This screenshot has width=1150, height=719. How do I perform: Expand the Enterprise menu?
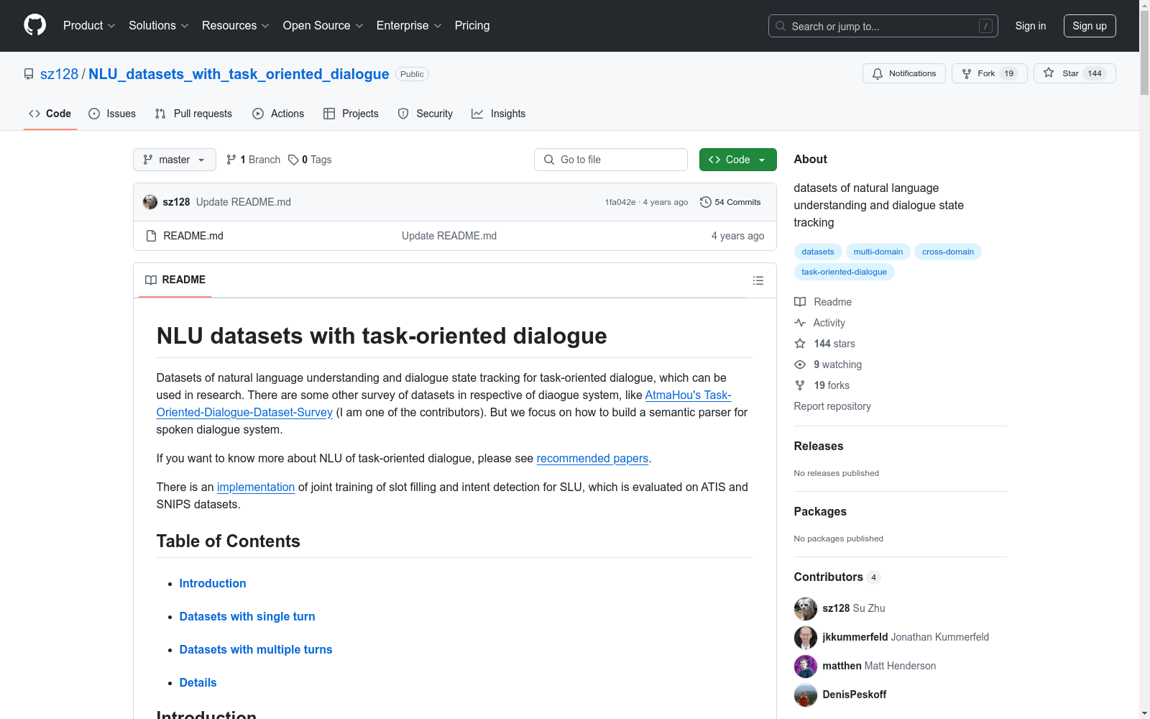point(409,26)
